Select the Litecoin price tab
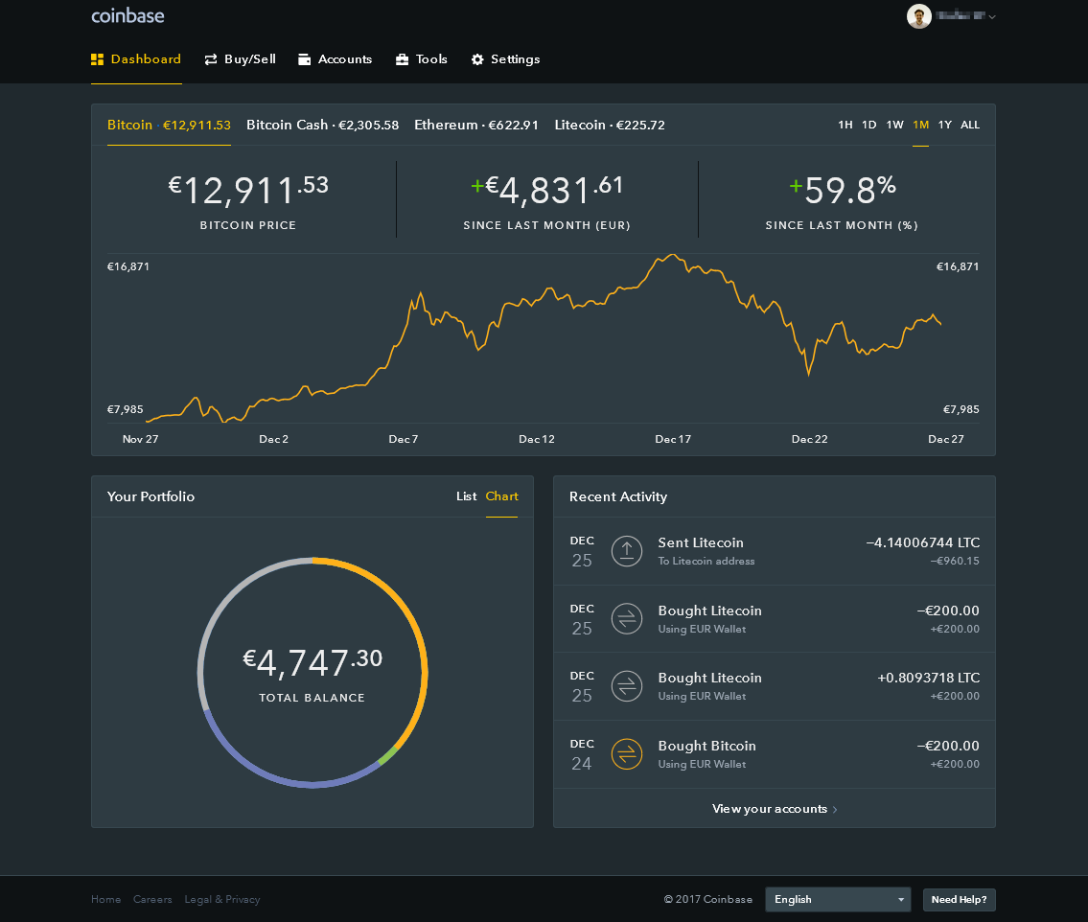Viewport: 1088px width, 922px height. pyautogui.click(x=608, y=125)
